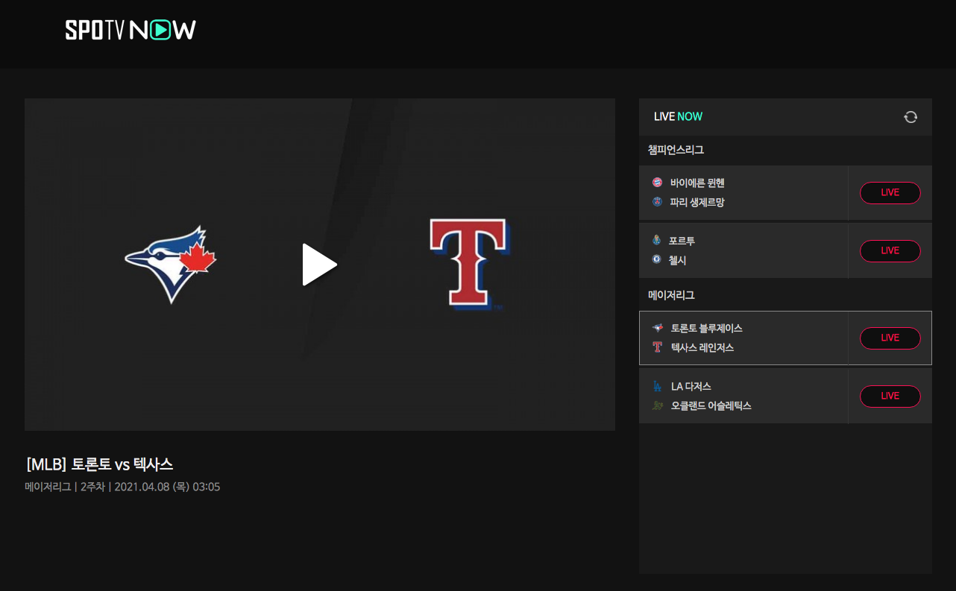Select the 바이에른 뮌헨 team name
Image resolution: width=956 pixels, height=591 pixels.
click(x=697, y=183)
